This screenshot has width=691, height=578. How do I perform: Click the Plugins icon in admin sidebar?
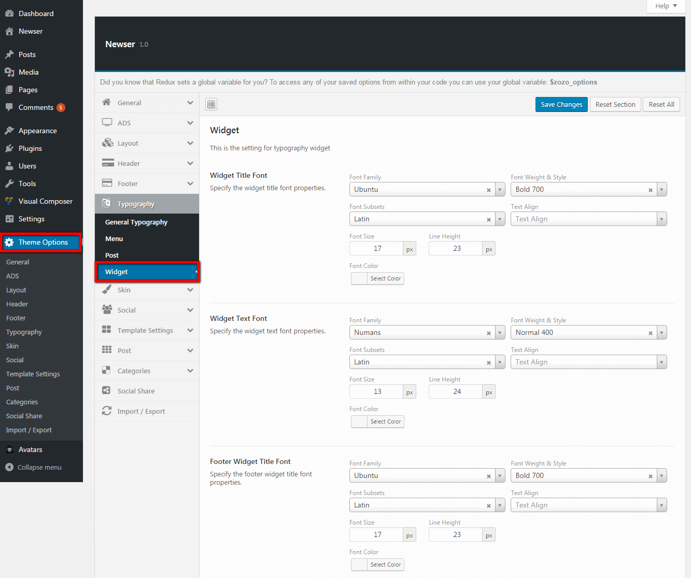click(9, 148)
